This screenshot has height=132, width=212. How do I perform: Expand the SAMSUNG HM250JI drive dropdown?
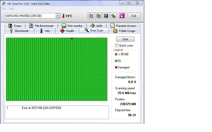tap(58, 16)
